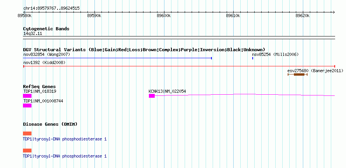Select the blue nsv832854 gain bar

pyautogui.click(x=118, y=58)
